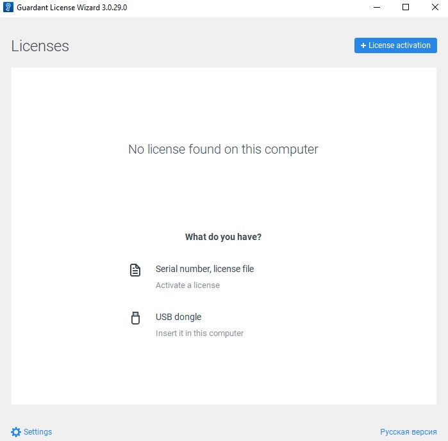Open Settings via its text label
The width and height of the screenshot is (448, 441).
click(38, 432)
